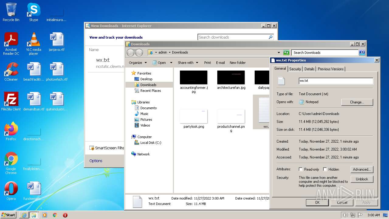Click Explorer back navigation arrow
The width and height of the screenshot is (389, 219).
point(130,52)
